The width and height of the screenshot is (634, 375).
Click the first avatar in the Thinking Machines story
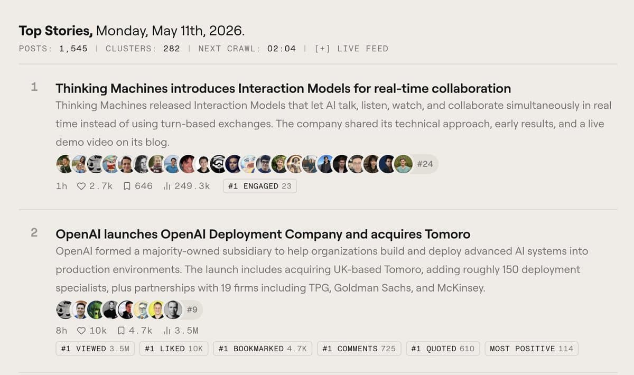click(64, 164)
